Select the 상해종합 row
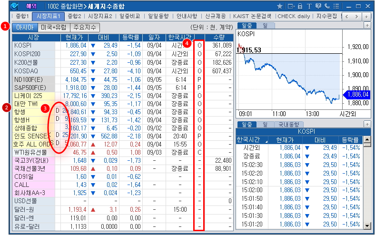Viewport: 375px width, 235px height. 122,128
